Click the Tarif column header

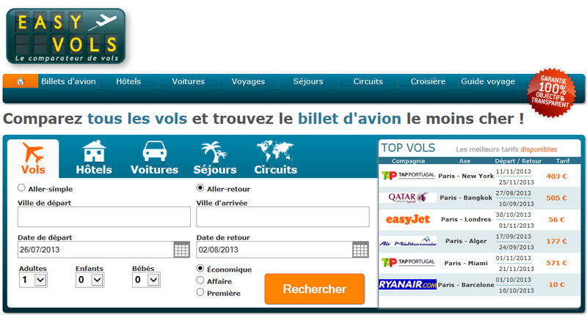563,161
